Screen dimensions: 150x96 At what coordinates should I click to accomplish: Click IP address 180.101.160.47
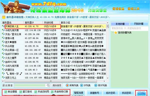tap(33, 50)
